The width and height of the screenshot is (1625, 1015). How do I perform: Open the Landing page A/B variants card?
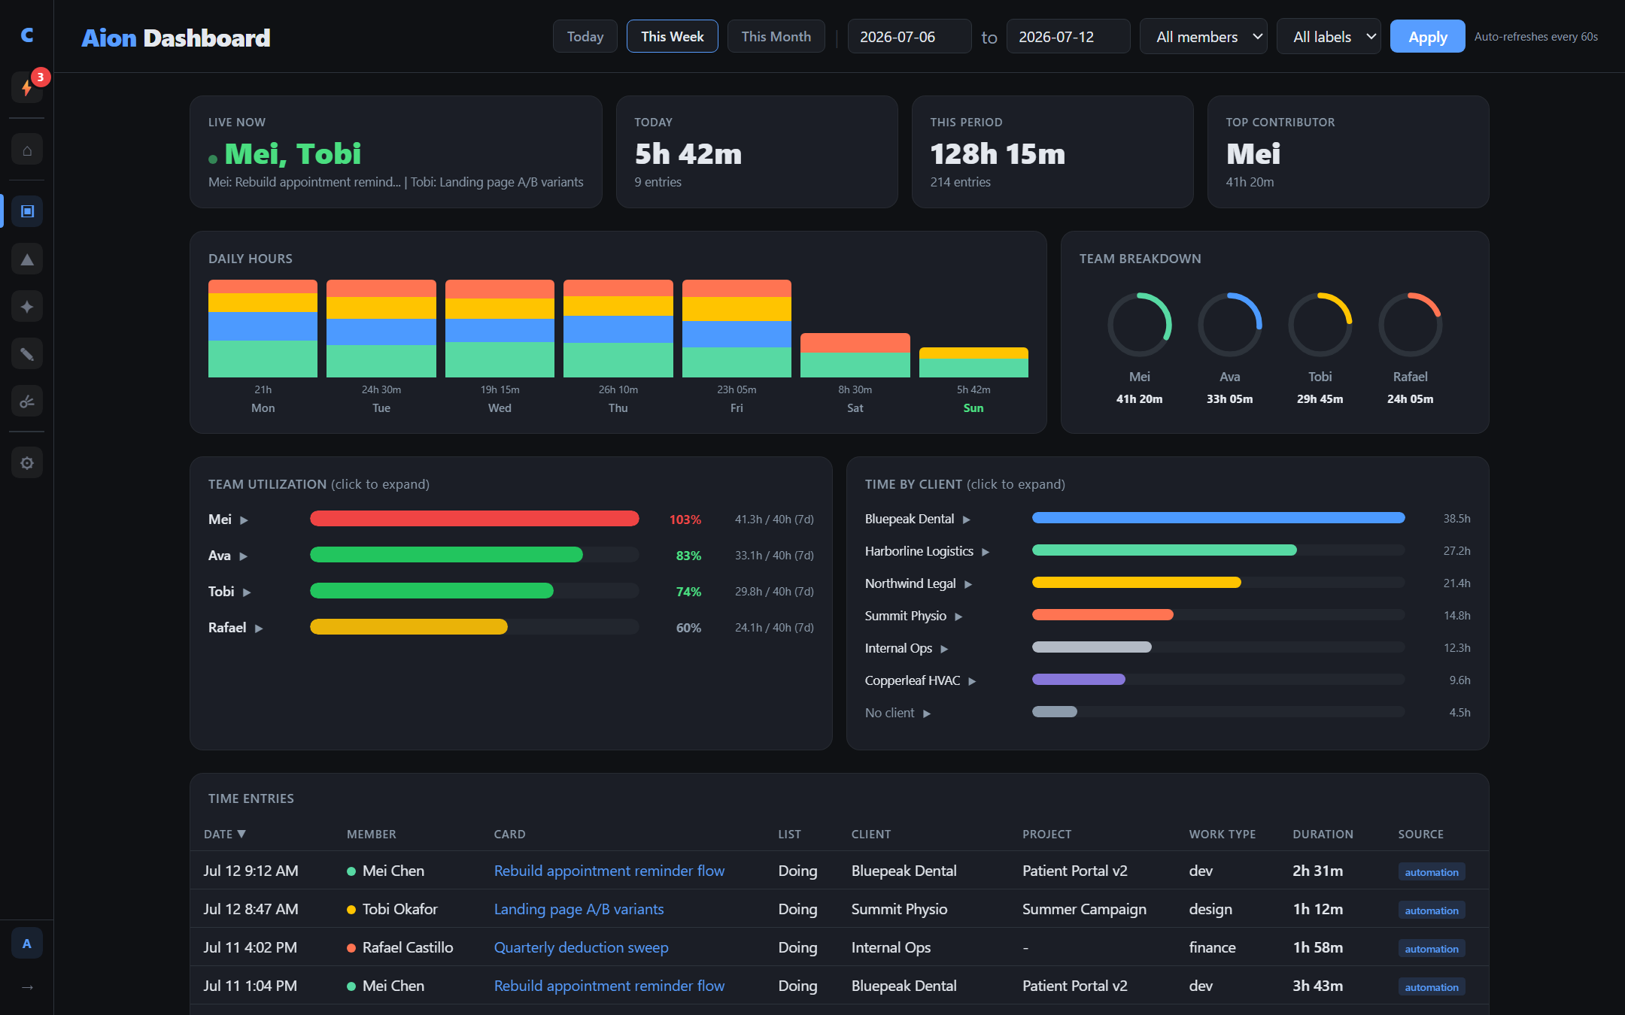pos(579,909)
